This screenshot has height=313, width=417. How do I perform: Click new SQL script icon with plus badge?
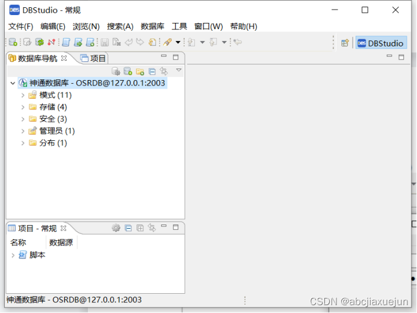pyautogui.click(x=90, y=42)
